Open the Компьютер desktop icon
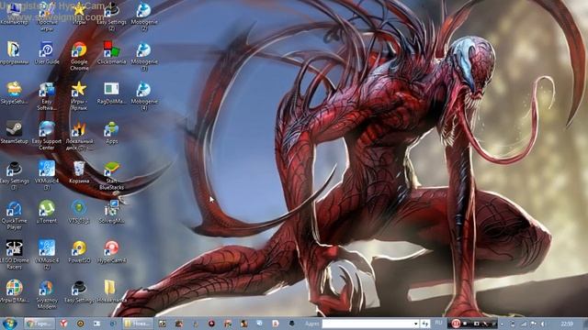 [14, 13]
